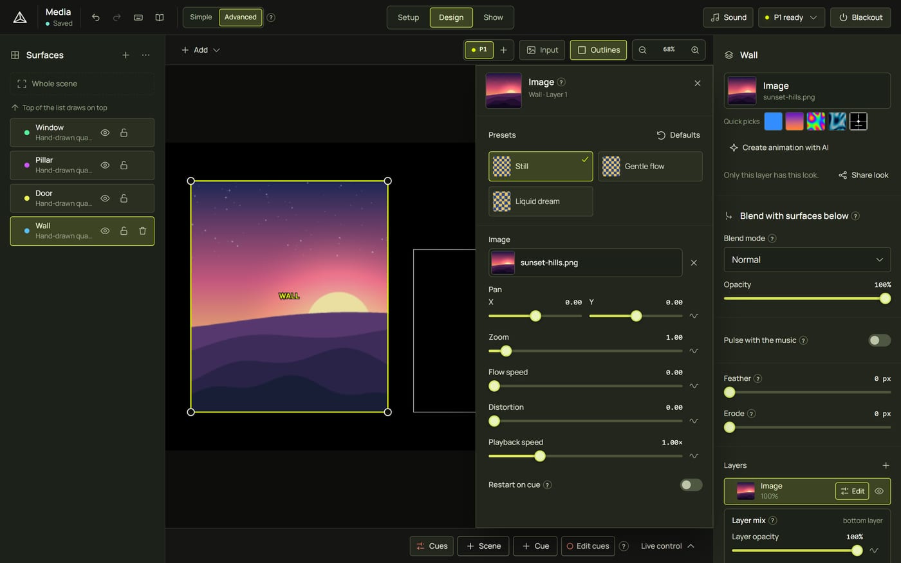The image size is (901, 563).
Task: Animate Zoom with wave icon
Action: [694, 351]
